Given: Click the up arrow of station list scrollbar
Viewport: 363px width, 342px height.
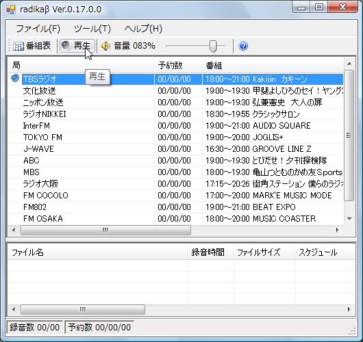Looking at the screenshot, I should coord(349,64).
